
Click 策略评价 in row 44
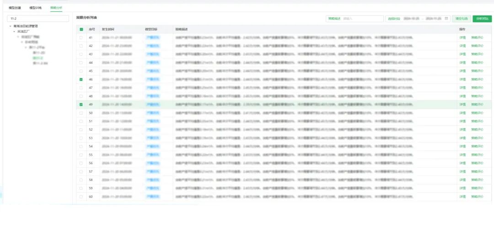(x=477, y=63)
